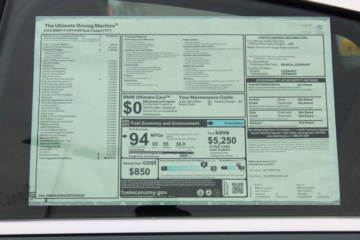
Task: Click Side Crash 'Front seat' label
Action: [x=285, y=112]
